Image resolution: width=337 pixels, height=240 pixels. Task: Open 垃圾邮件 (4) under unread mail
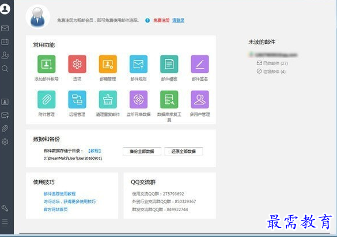point(271,72)
